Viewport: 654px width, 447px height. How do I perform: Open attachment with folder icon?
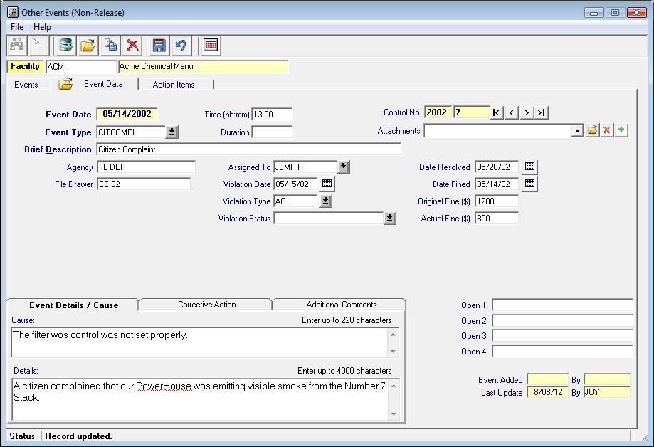[592, 130]
